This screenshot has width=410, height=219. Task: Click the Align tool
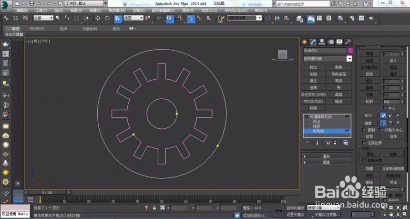tap(287, 18)
